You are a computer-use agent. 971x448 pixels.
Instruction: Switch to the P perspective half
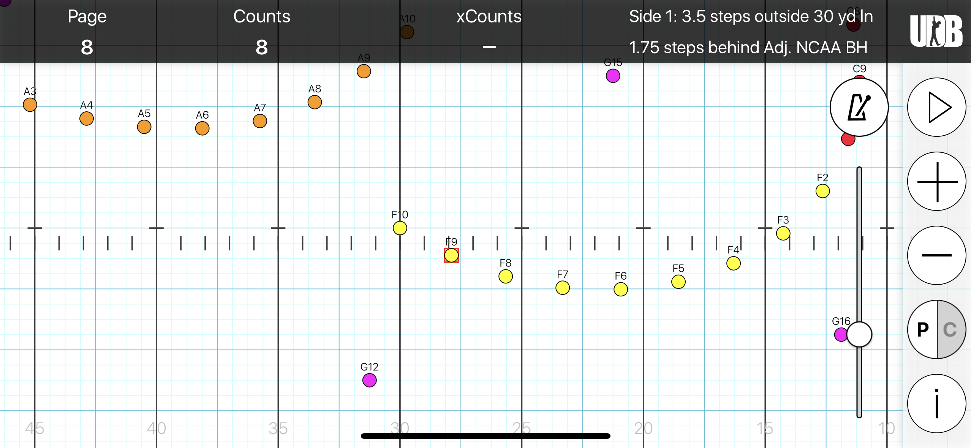point(922,329)
